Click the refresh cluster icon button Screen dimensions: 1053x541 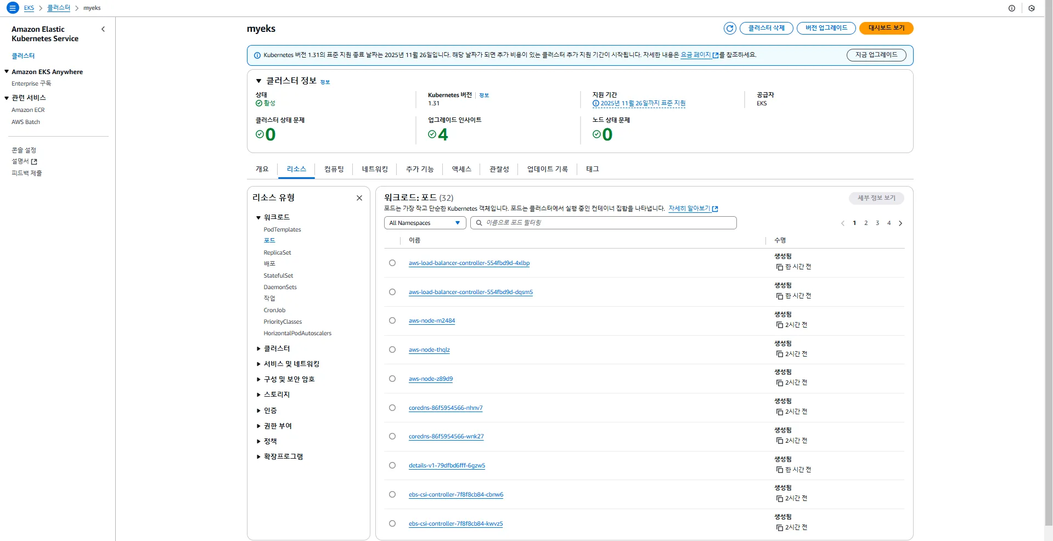click(x=730, y=28)
